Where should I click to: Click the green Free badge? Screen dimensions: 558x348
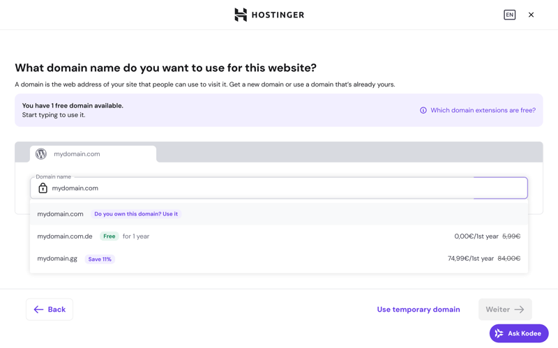109,236
